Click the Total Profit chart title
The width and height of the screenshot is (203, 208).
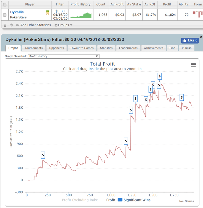(x=102, y=64)
